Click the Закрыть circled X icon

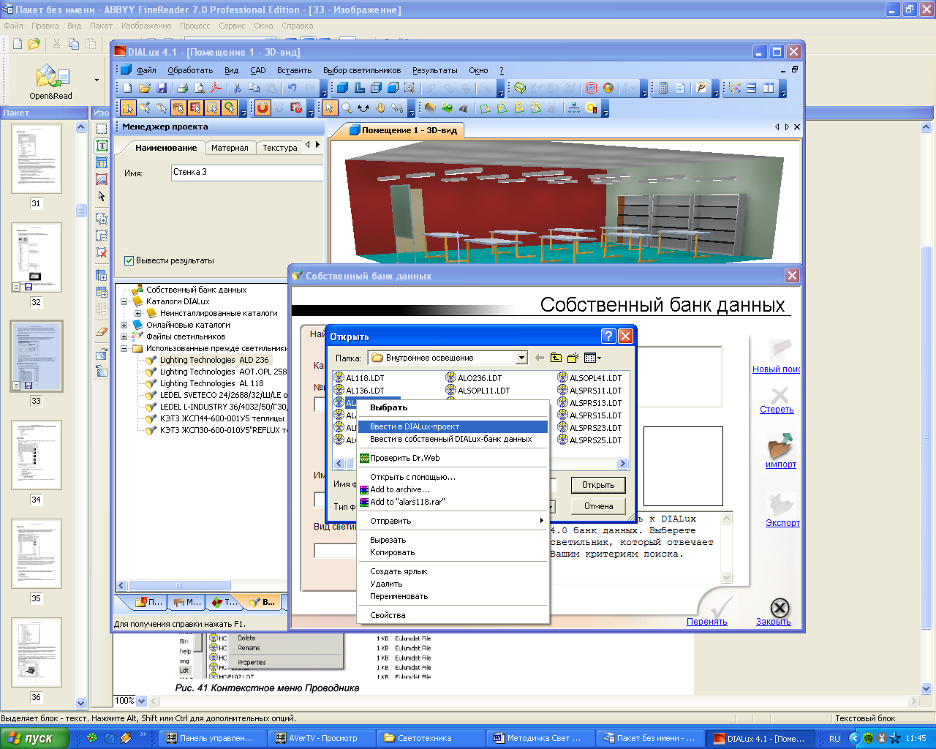780,607
